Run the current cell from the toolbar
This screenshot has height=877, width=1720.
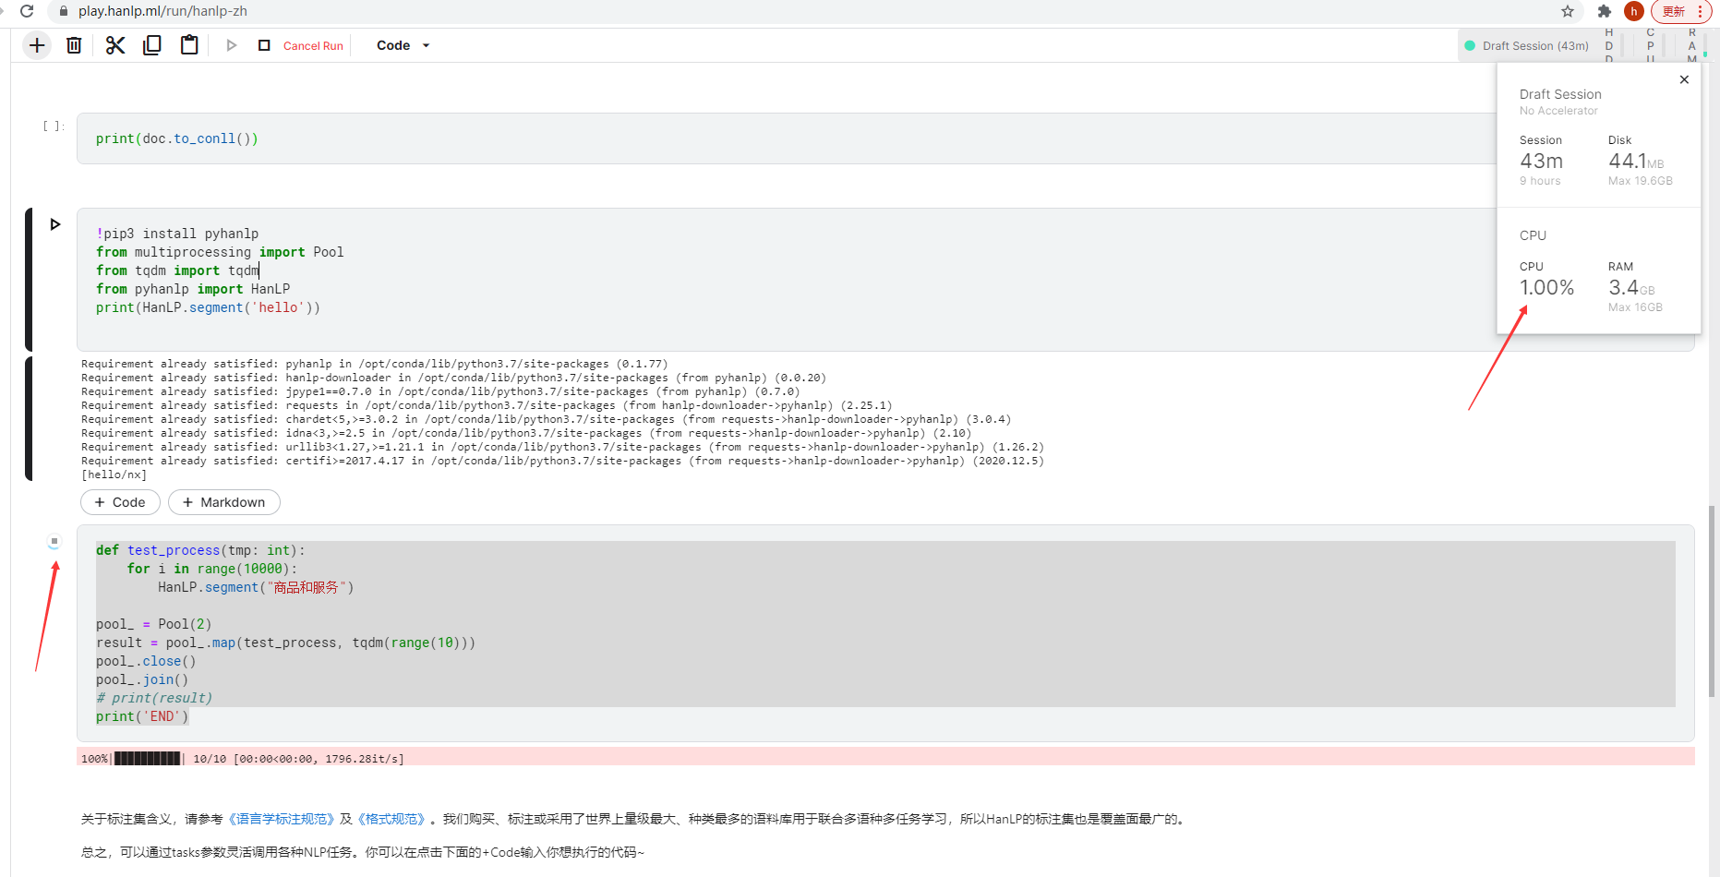point(232,45)
